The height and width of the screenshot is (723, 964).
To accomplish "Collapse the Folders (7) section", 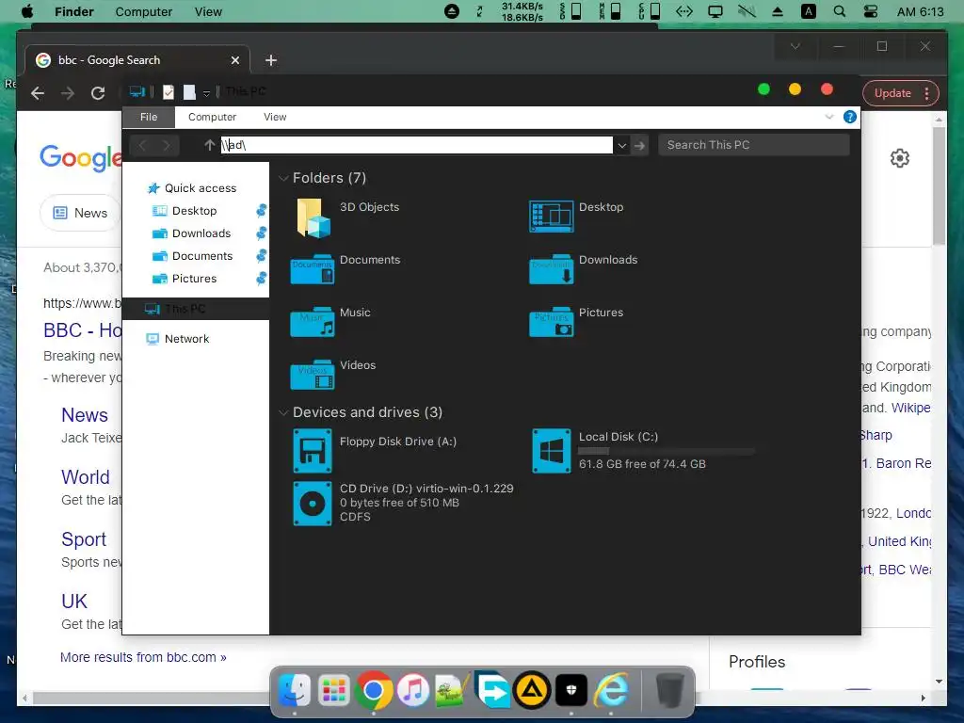I will coord(283,178).
